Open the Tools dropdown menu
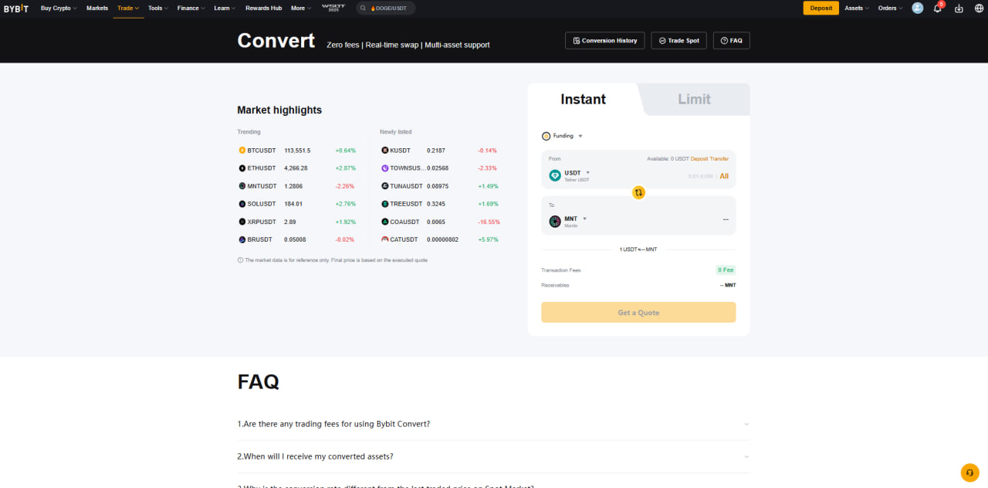This screenshot has height=488, width=988. (158, 8)
